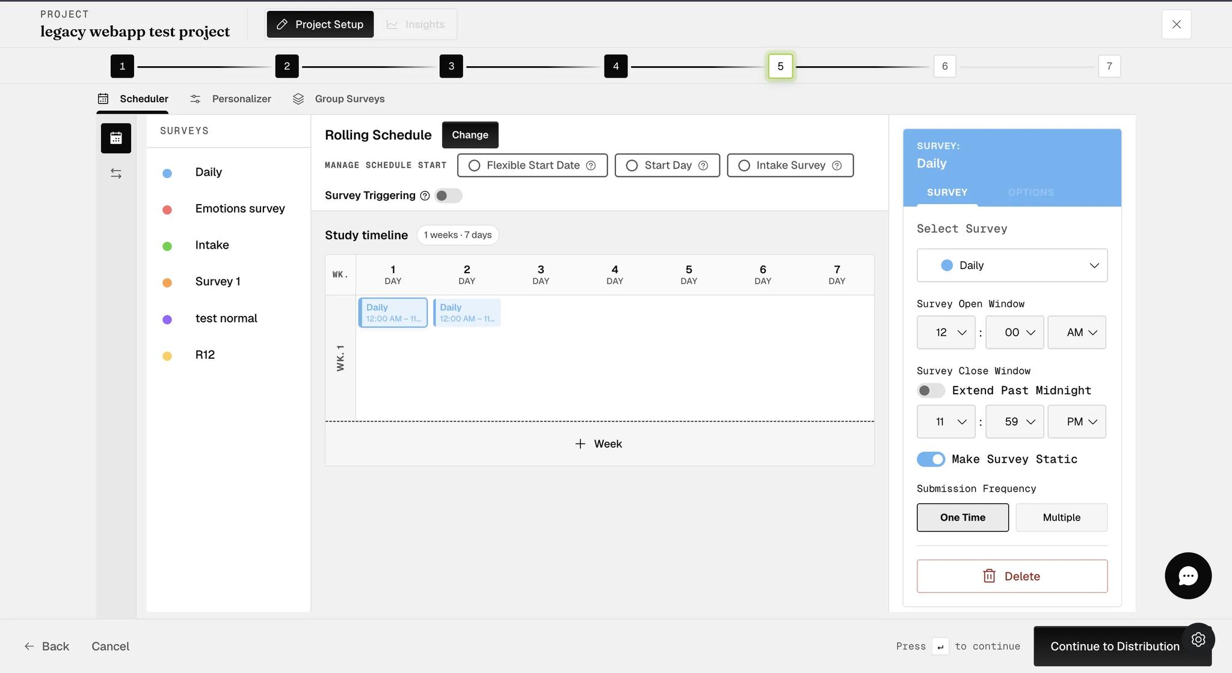The height and width of the screenshot is (673, 1232).
Task: Open the open window minute dropdown 00
Action: [1015, 332]
